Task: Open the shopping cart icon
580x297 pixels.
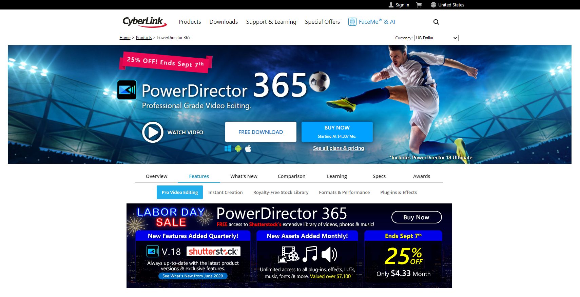Action: click(x=419, y=5)
